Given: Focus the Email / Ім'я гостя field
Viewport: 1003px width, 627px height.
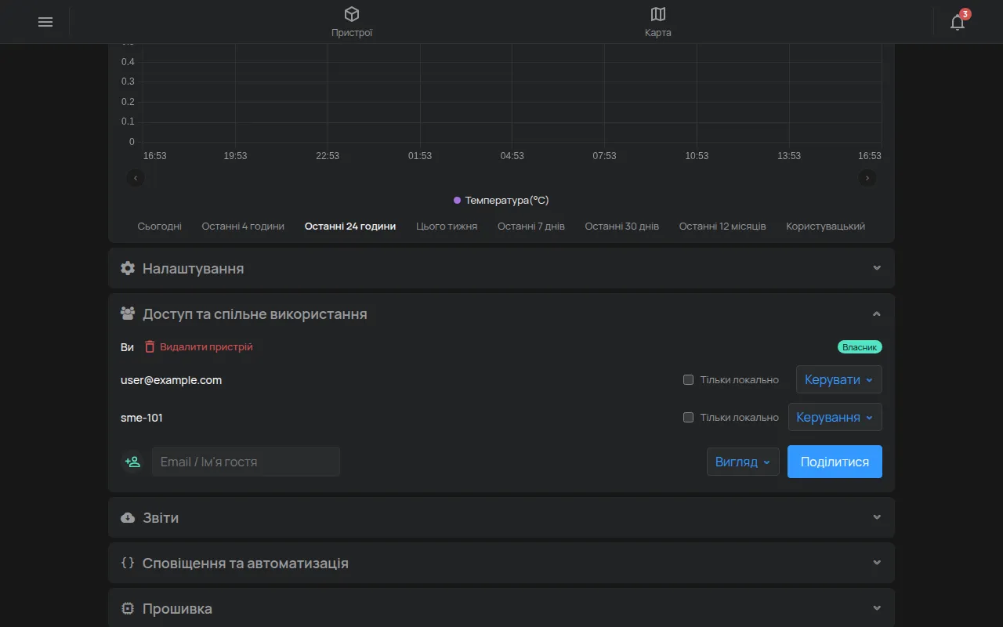Looking at the screenshot, I should pyautogui.click(x=246, y=462).
